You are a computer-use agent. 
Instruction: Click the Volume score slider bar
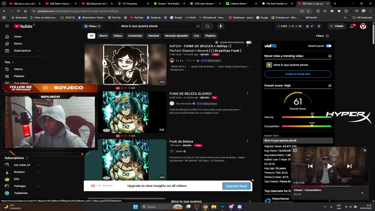[x=306, y=117]
